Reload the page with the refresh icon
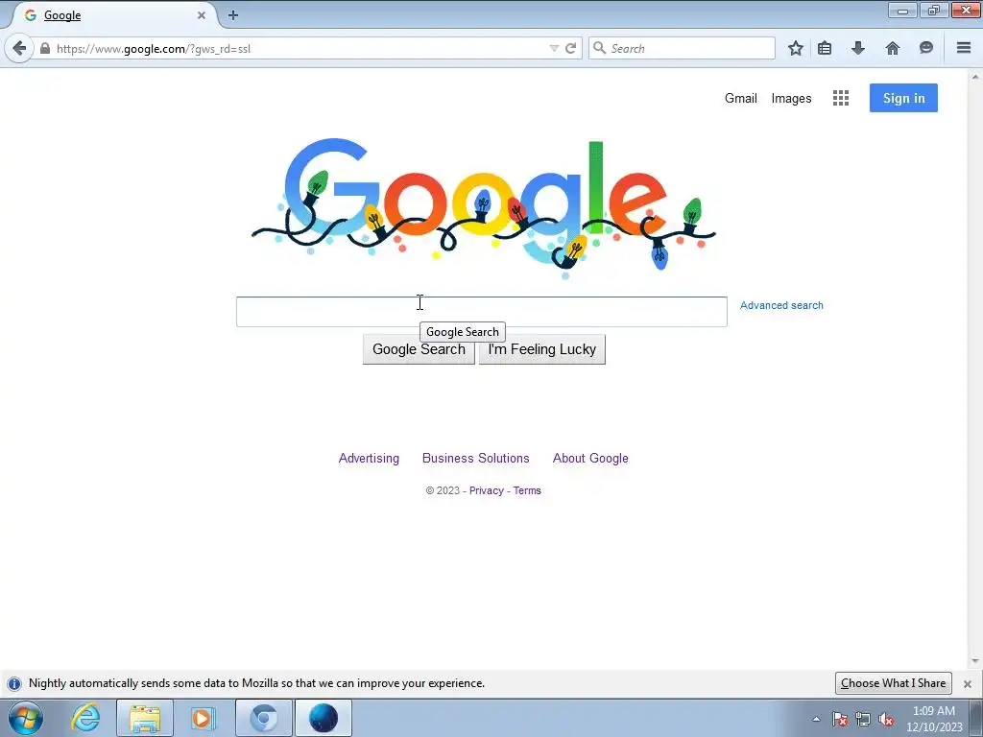 570,48
